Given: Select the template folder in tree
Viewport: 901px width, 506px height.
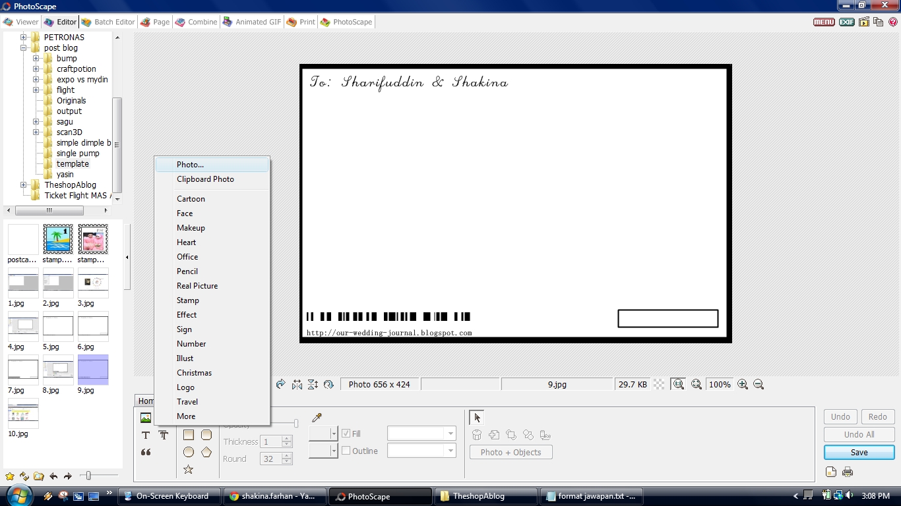Looking at the screenshot, I should coord(73,164).
